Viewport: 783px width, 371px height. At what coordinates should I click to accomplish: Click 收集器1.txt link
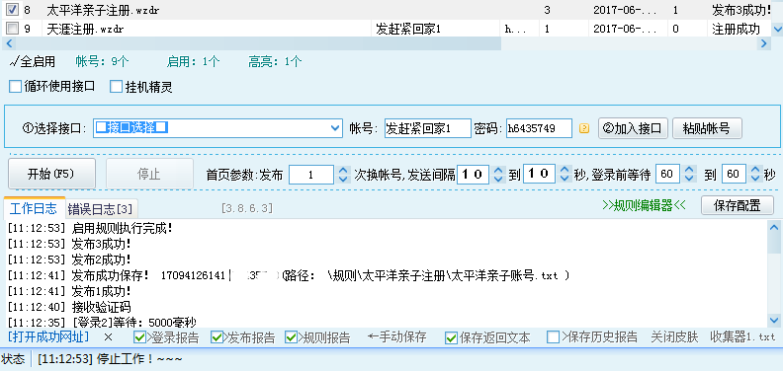[x=742, y=337]
